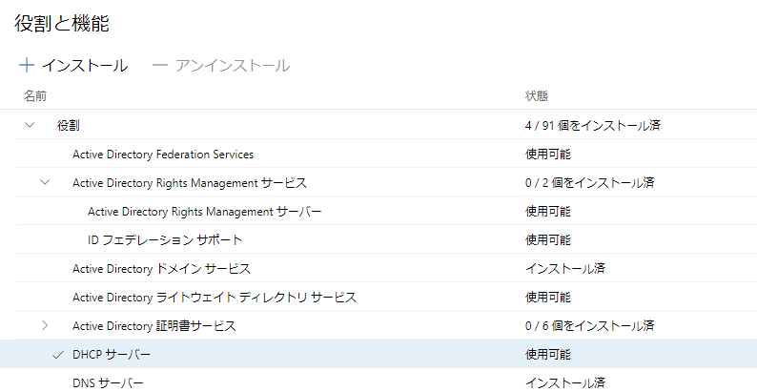The height and width of the screenshot is (392, 757).
Task: Click the 役割 row label
Action: tap(69, 126)
